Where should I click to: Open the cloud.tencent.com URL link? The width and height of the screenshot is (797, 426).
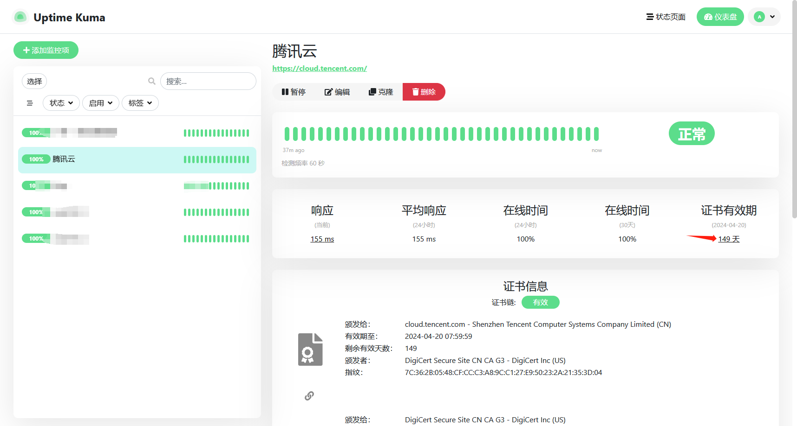320,69
